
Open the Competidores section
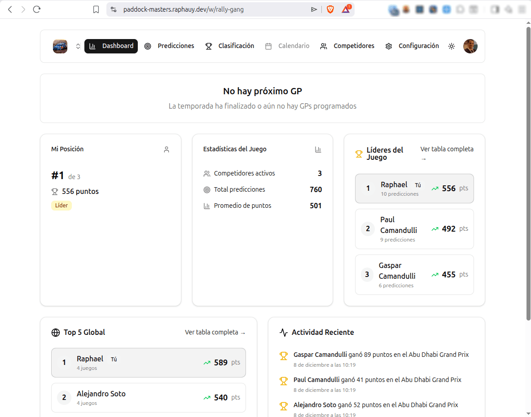point(347,46)
